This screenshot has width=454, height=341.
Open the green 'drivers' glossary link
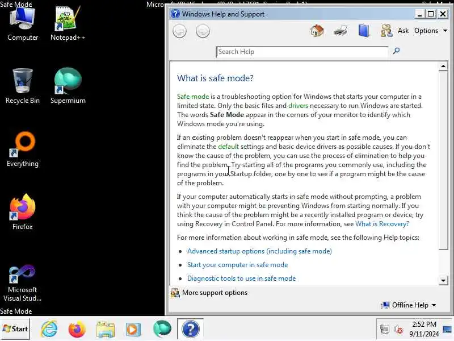(299, 106)
